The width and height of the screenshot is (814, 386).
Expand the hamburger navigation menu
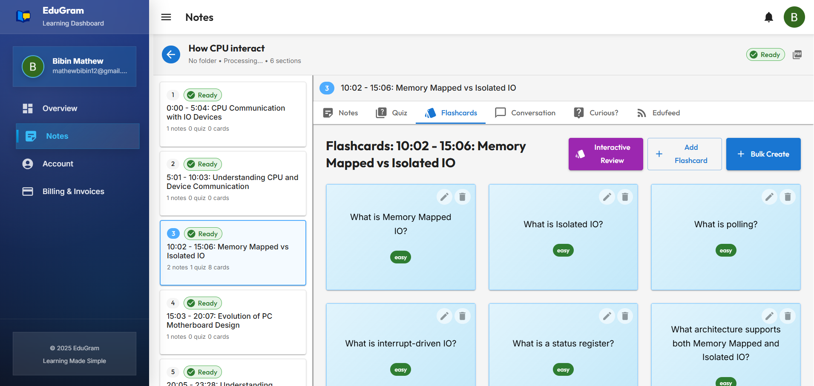coord(166,17)
